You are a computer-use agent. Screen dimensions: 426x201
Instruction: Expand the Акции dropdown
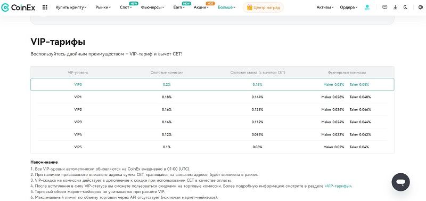point(201,7)
